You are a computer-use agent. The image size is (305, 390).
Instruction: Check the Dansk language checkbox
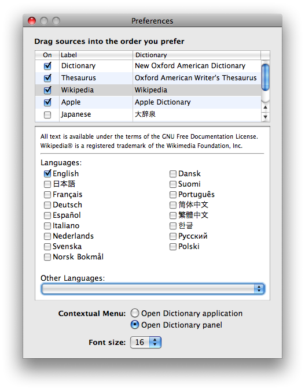coord(173,174)
